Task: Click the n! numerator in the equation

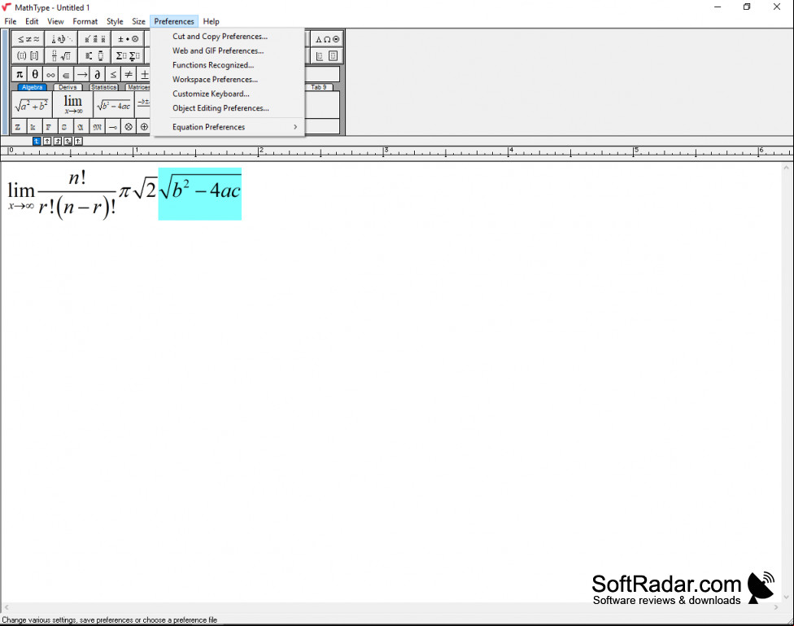Action: pyautogui.click(x=77, y=178)
